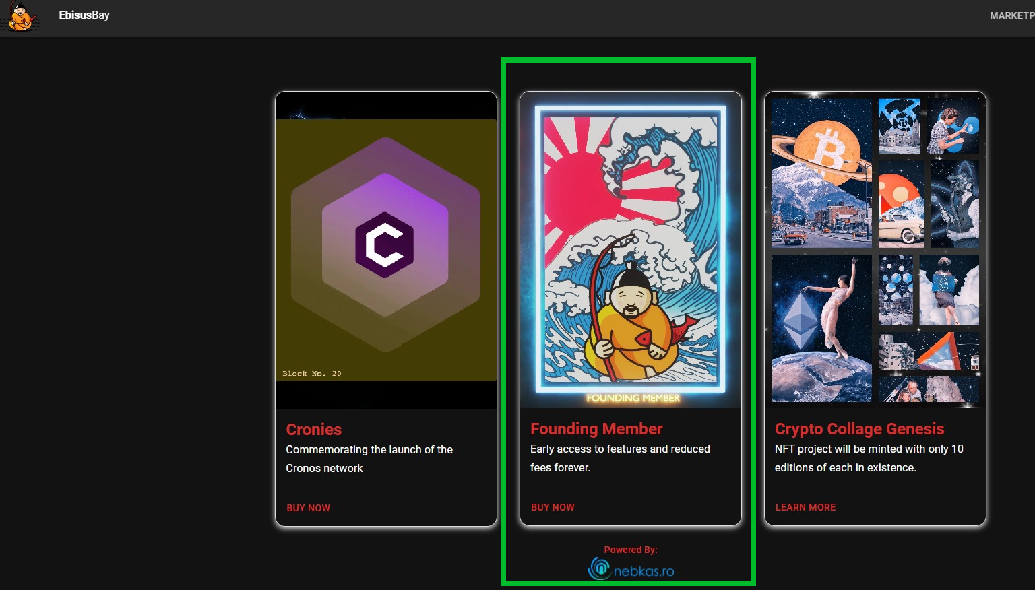This screenshot has height=590, width=1035.
Task: Click Buy Now under Founding Member
Action: (x=553, y=507)
